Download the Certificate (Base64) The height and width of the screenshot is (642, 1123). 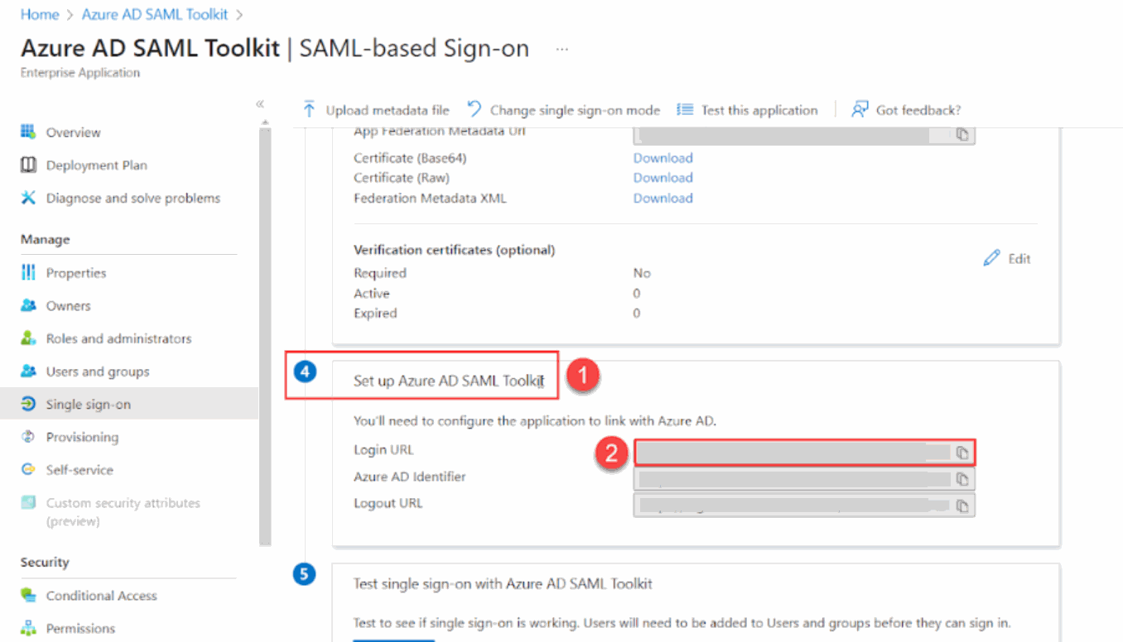click(663, 157)
